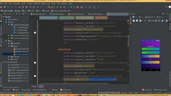Click the Open file toolbar icon
The image size is (171, 96).
(1, 7)
